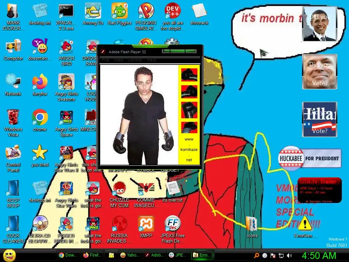The height and width of the screenshot is (262, 349).
Task: Launch the ErrorGen warning-sign shortcut
Action: click(x=305, y=227)
